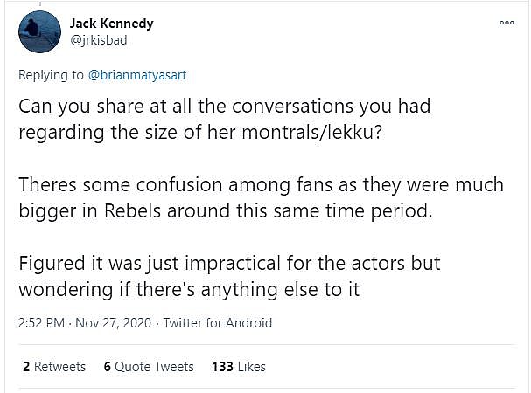Click the "Replying to" label
Image resolution: width=531 pixels, height=393 pixels.
pos(51,76)
